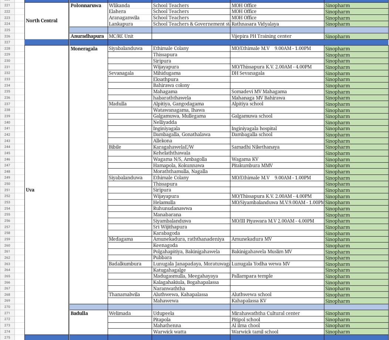Click the Alpitiya, Gangodagama cell

pyautogui.click(x=191, y=104)
